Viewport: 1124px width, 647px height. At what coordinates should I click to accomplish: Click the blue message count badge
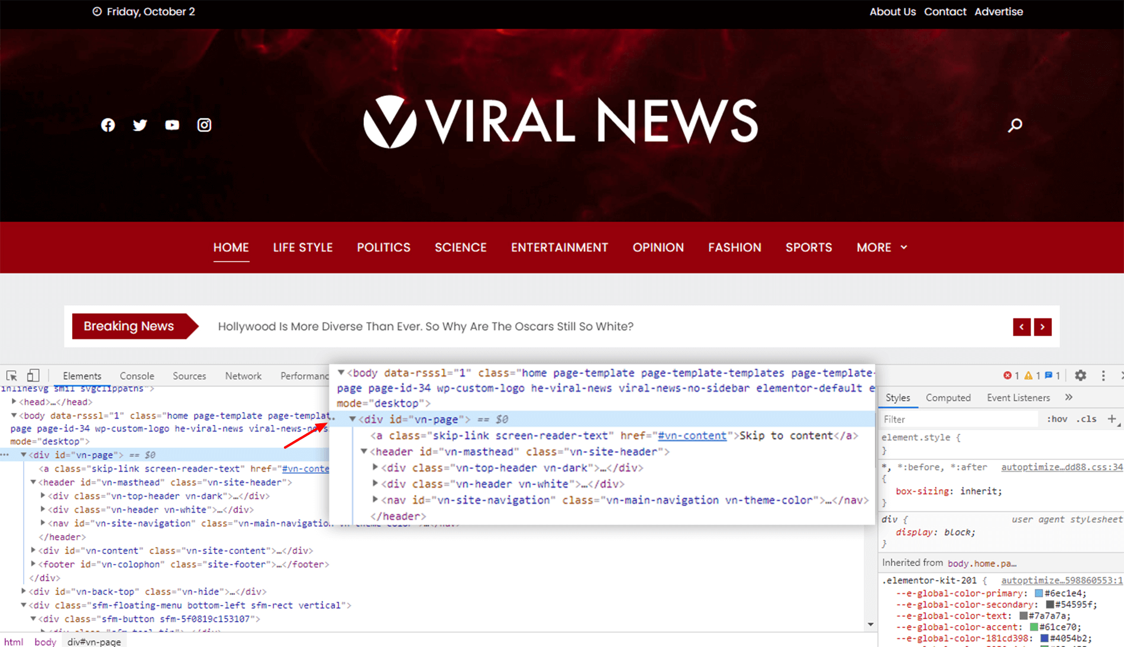1052,375
